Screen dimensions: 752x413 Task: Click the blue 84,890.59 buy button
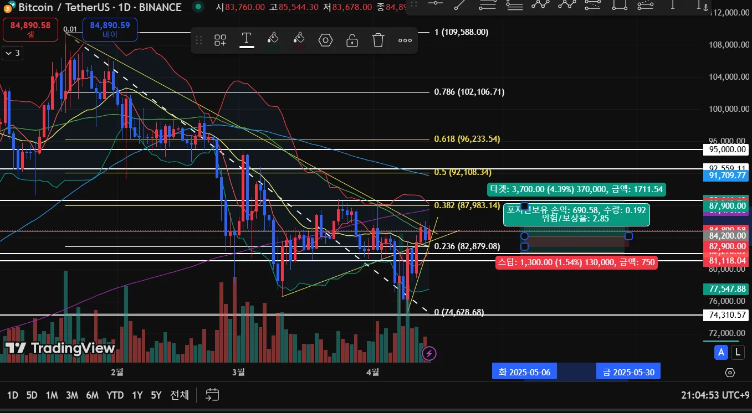point(110,29)
